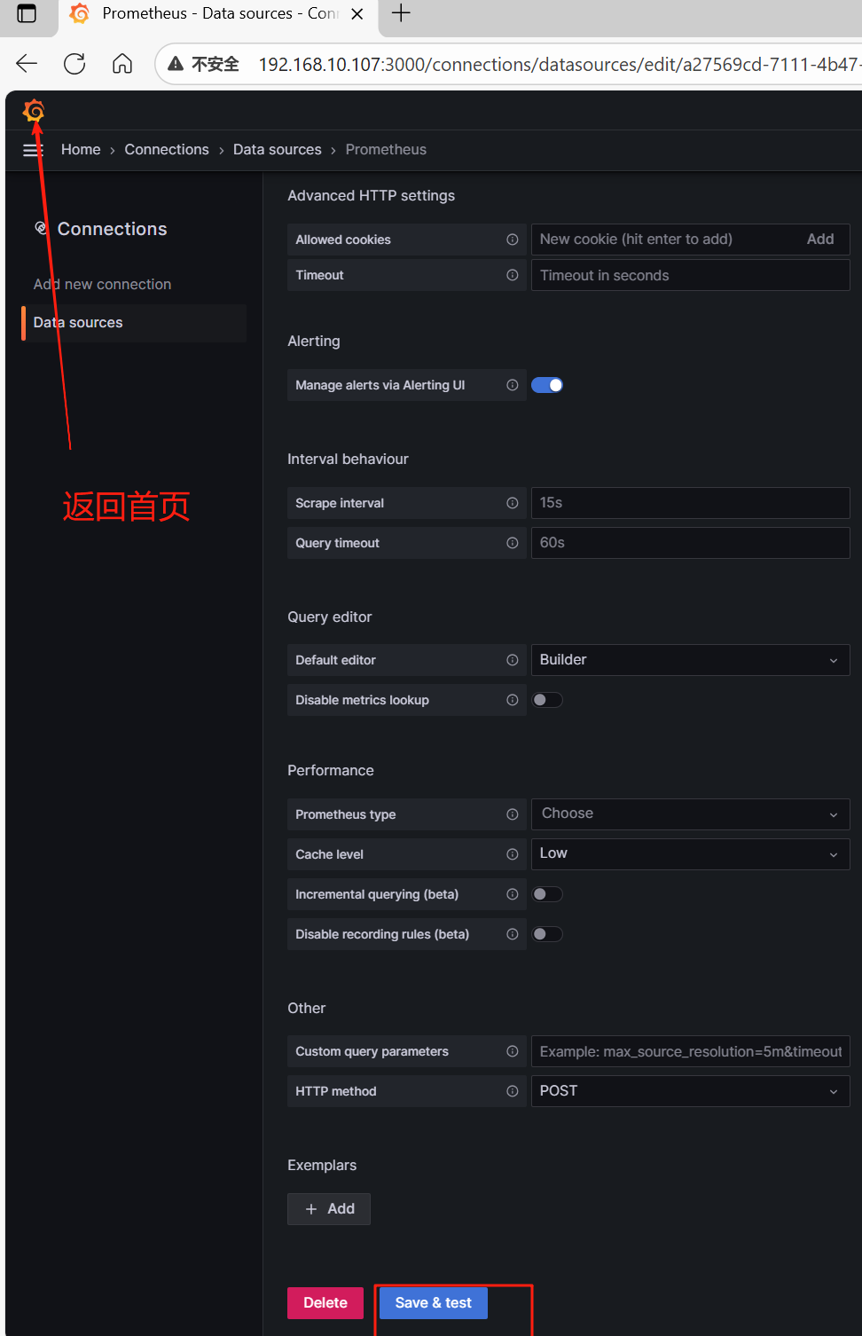
Task: Focus the Query timeout 60s field
Action: point(690,543)
